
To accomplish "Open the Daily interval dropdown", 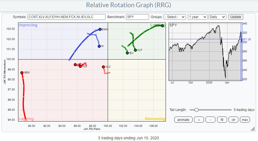I will pyautogui.click(x=217, y=17).
